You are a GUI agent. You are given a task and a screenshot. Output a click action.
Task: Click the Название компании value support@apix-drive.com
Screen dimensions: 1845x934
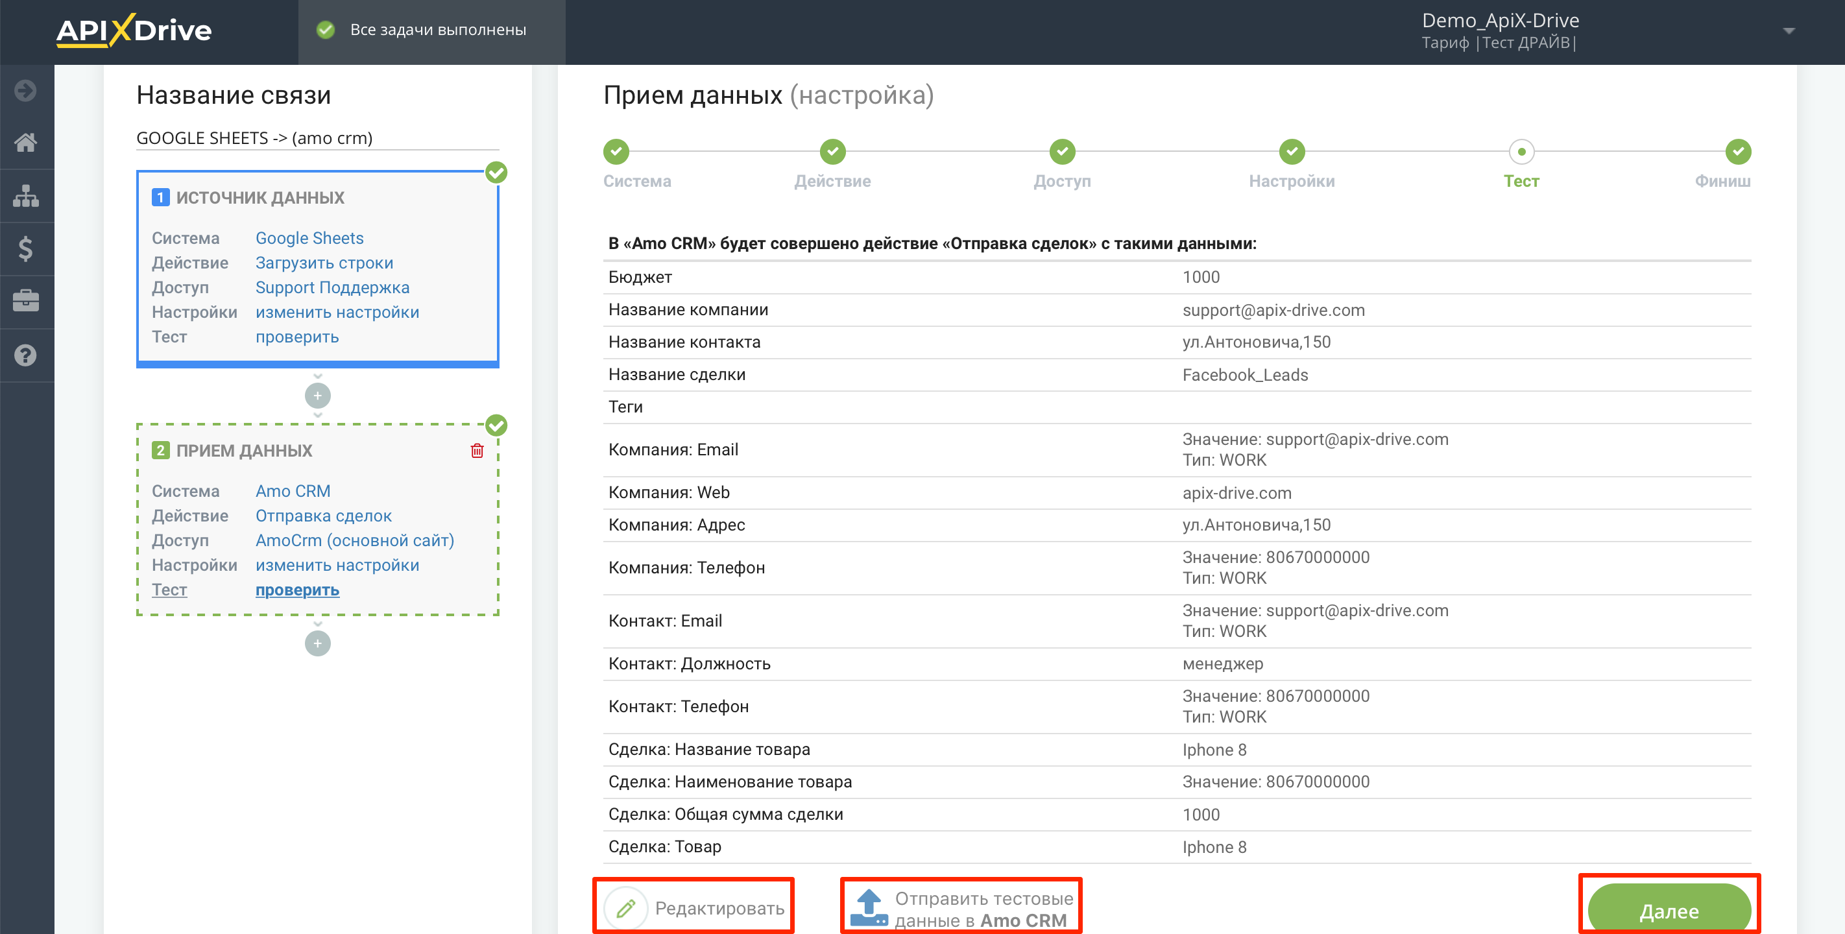click(1273, 310)
